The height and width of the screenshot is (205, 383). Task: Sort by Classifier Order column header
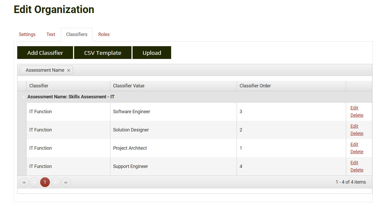255,86
